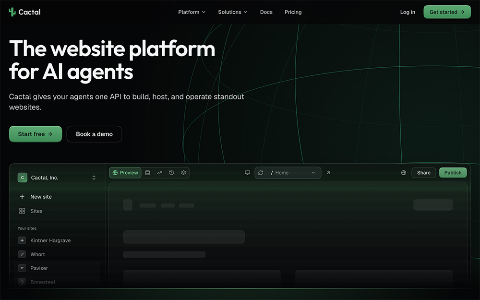The width and height of the screenshot is (480, 300).
Task: Open the analytics trend icon
Action: coord(159,173)
